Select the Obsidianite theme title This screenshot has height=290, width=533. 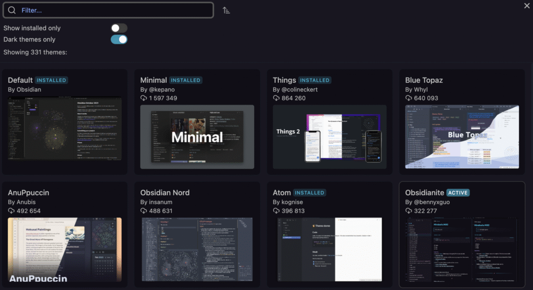(425, 193)
